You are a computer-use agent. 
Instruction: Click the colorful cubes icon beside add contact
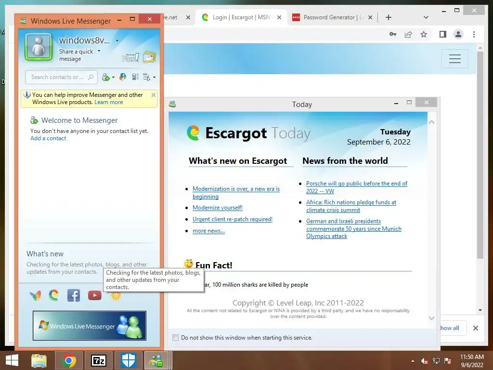click(x=123, y=77)
